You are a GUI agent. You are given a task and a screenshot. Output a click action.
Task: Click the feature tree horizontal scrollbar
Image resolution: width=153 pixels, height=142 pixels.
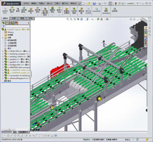click(x=16, y=129)
